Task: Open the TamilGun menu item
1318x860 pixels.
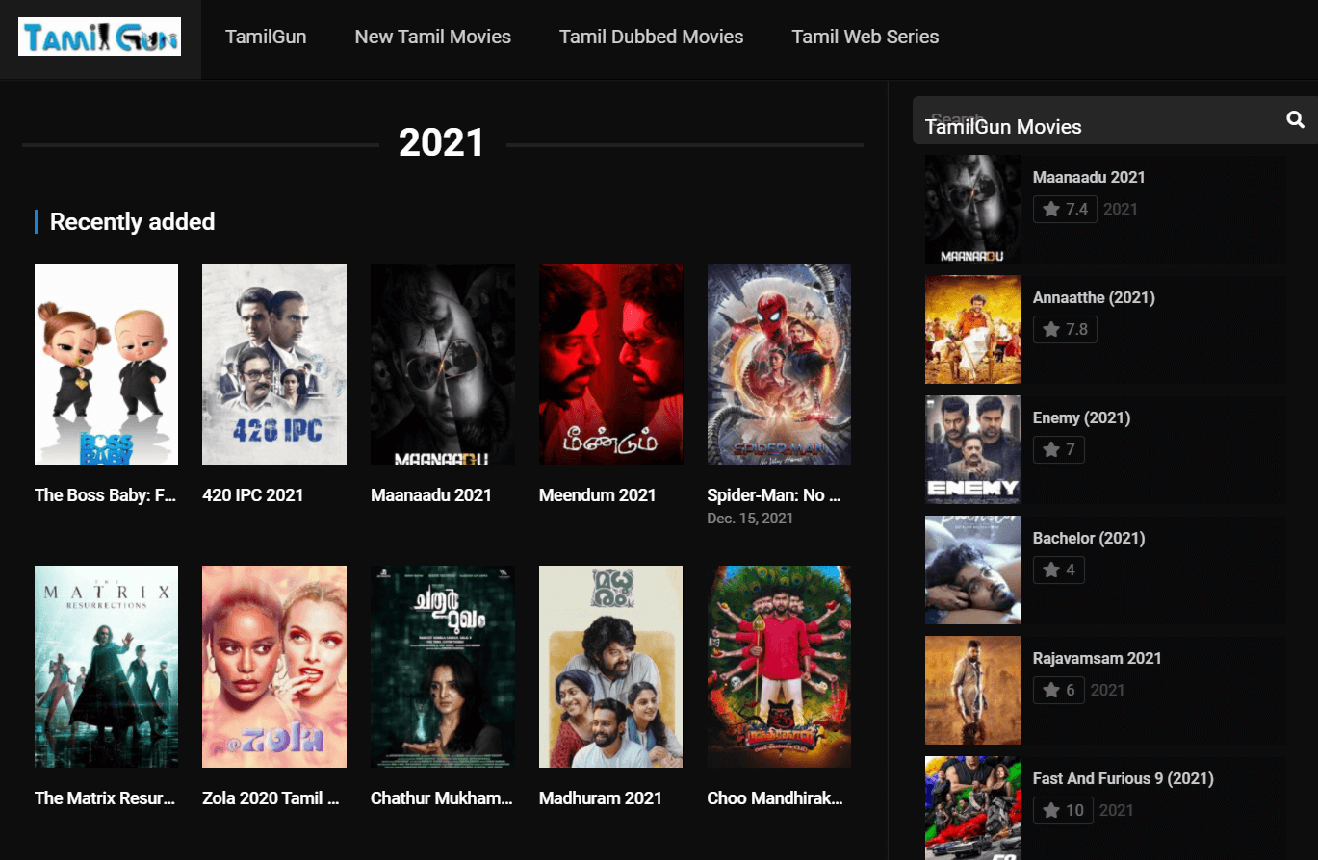Action: tap(266, 38)
